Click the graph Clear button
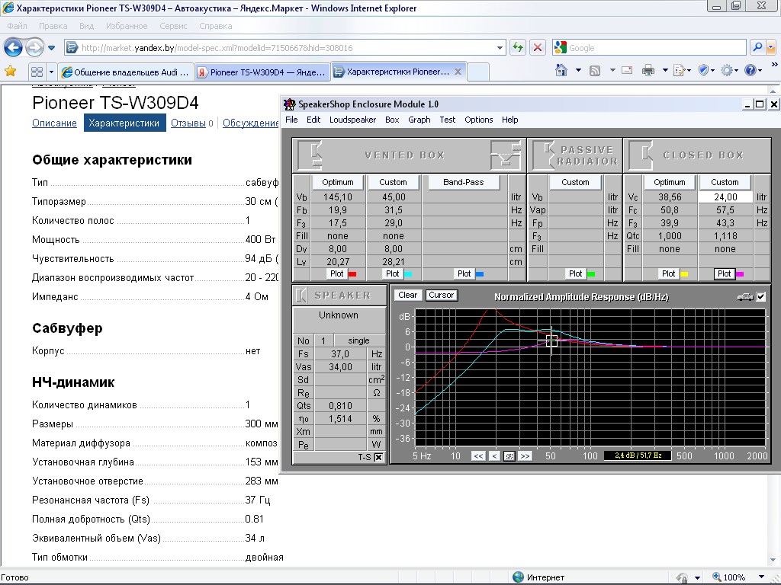 tap(407, 295)
